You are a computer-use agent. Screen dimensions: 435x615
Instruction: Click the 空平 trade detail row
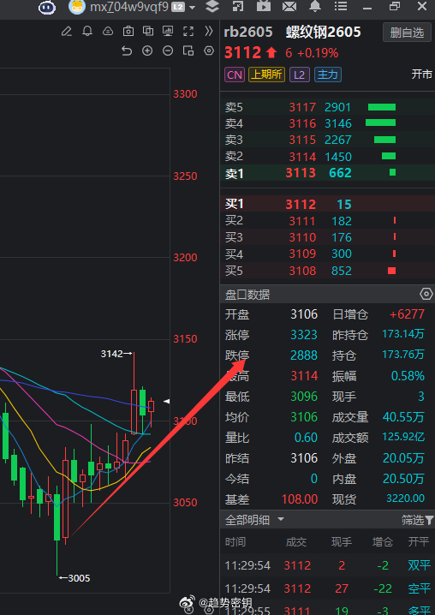pos(327,588)
